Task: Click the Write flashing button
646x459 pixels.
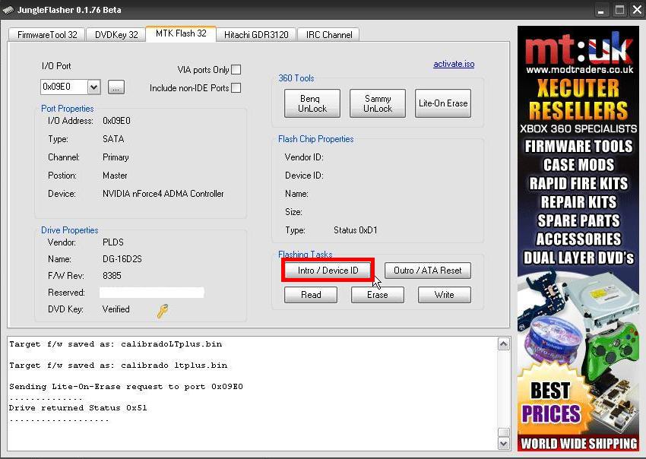Action: 444,295
